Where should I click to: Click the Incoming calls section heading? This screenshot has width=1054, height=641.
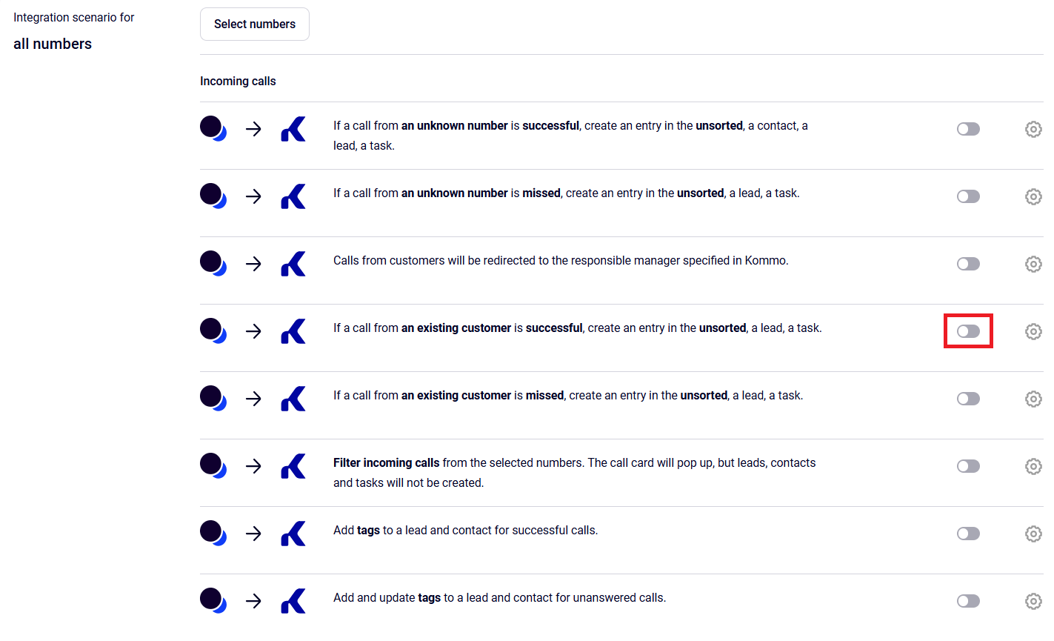(x=238, y=82)
